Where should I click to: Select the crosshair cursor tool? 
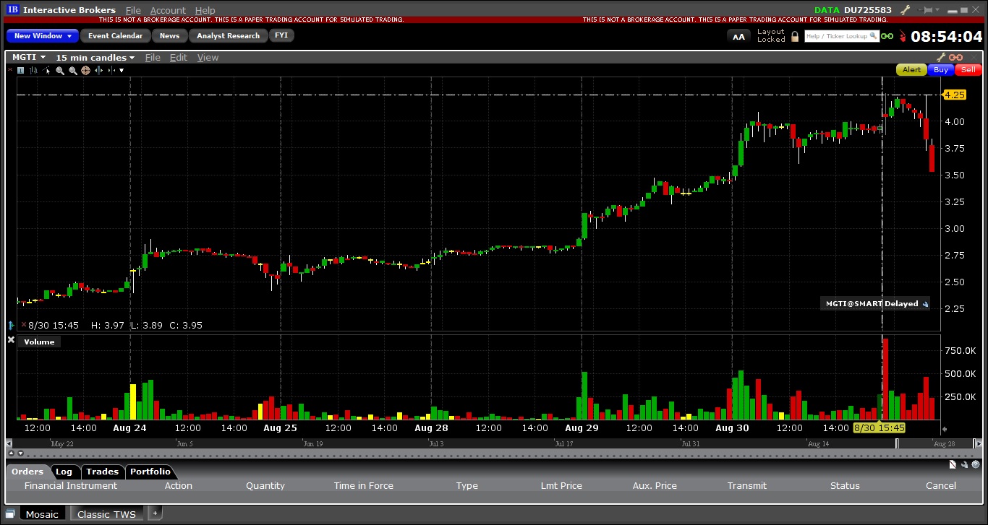tap(85, 70)
